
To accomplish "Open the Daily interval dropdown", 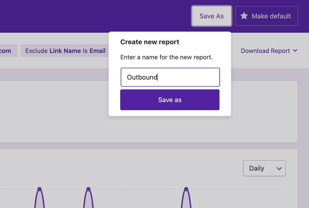I will (x=264, y=168).
